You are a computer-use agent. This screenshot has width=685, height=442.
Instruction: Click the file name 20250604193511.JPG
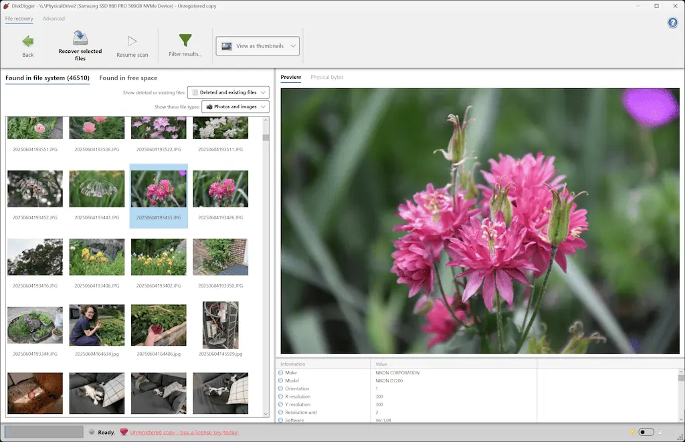coord(220,149)
